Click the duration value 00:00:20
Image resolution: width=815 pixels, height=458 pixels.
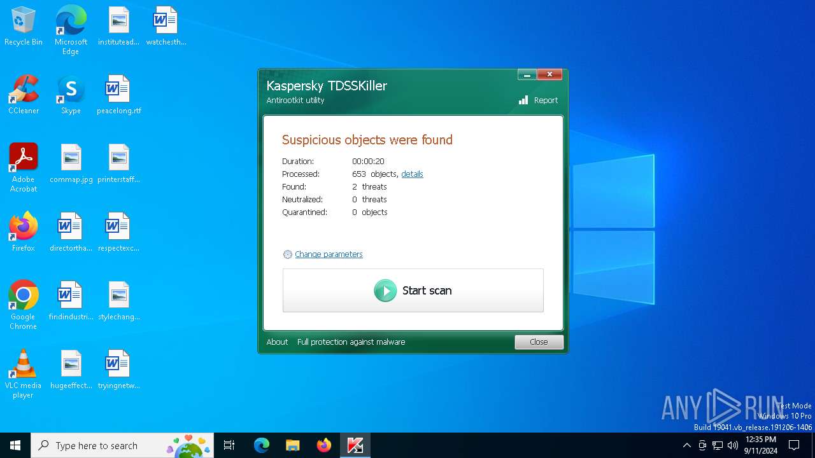[368, 162]
